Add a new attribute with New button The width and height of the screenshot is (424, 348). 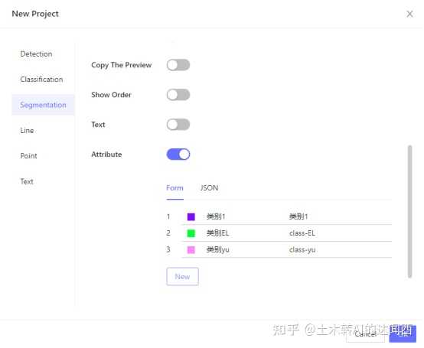click(x=182, y=276)
